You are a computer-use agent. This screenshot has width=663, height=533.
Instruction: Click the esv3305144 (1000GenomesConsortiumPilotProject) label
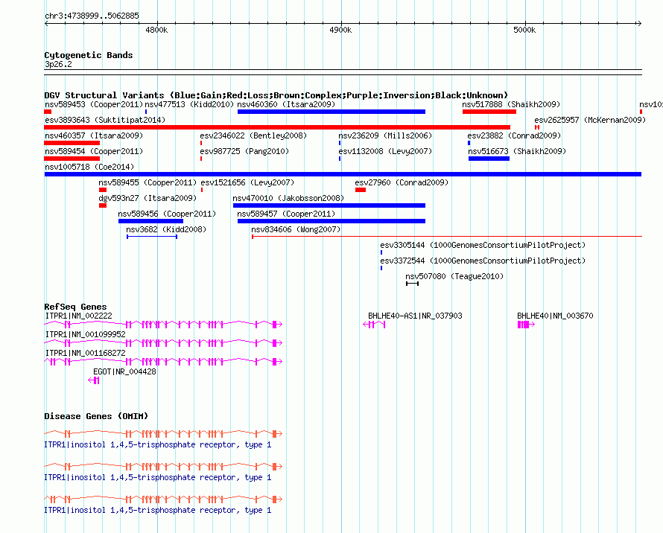[483, 245]
